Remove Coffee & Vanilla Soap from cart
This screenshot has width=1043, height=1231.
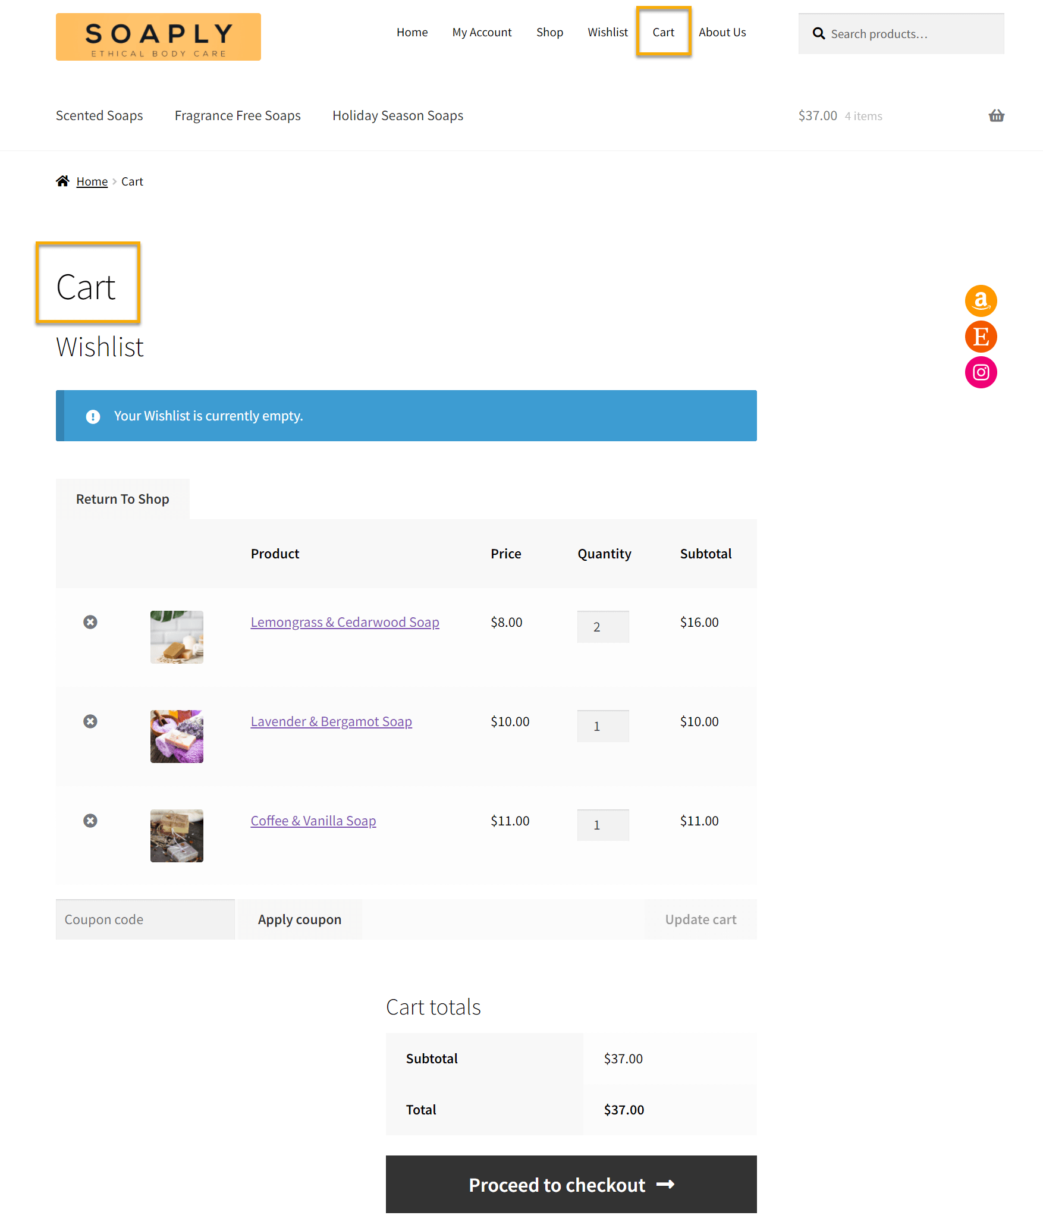90,821
